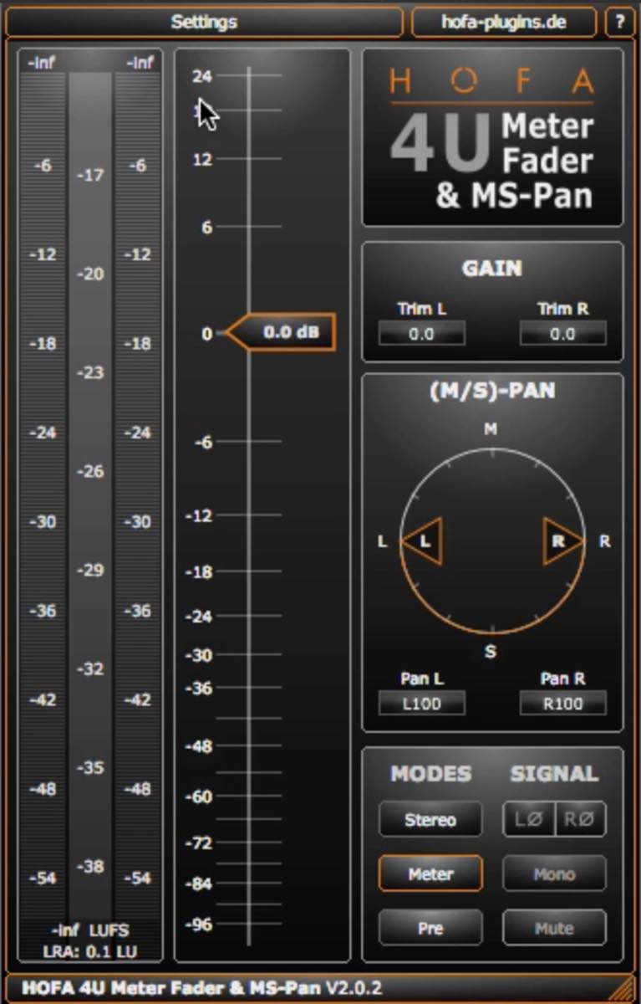Image resolution: width=641 pixels, height=1004 pixels.
Task: Click the 24 mark on fader scale
Action: click(x=202, y=76)
